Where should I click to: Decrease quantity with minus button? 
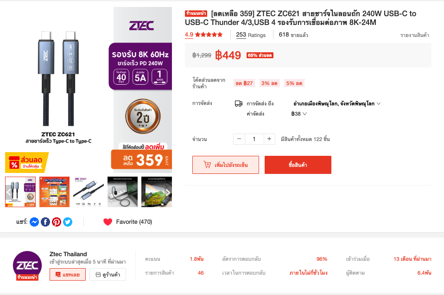[239, 139]
